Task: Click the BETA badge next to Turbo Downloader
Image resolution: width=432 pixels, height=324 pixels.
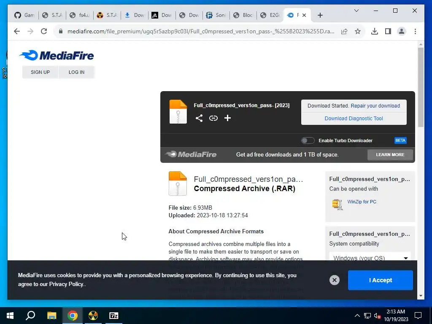Action: pos(400,140)
